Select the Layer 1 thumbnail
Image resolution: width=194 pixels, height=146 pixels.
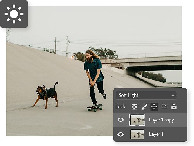click(137, 134)
